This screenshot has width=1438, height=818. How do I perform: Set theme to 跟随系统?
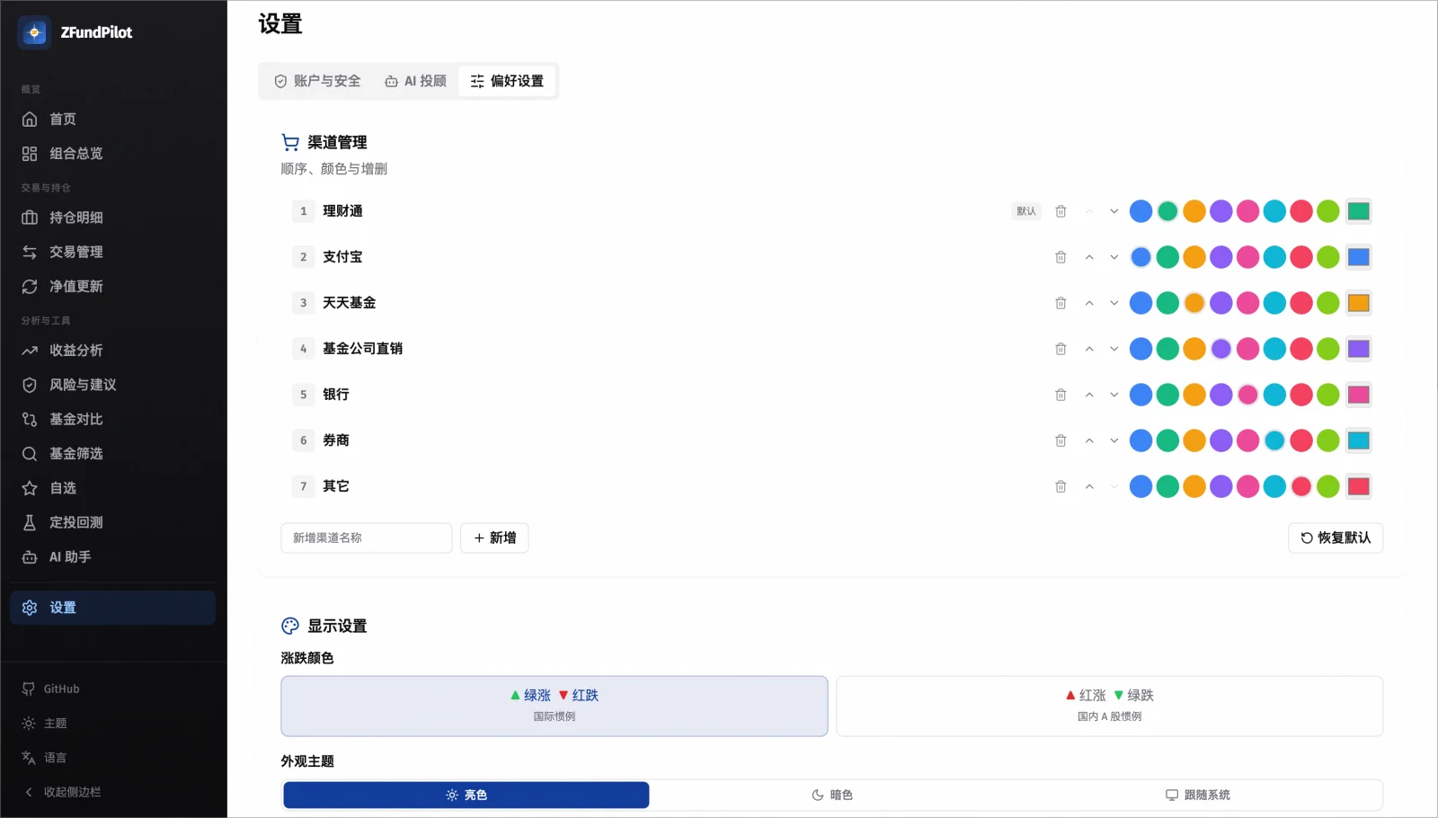coord(1198,795)
